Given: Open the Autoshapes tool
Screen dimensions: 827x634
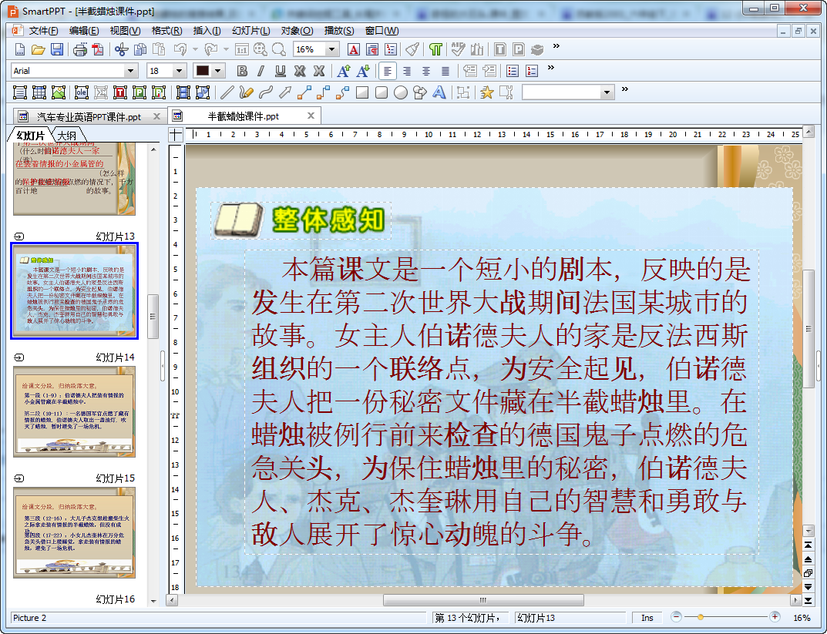Looking at the screenshot, I should [x=420, y=92].
